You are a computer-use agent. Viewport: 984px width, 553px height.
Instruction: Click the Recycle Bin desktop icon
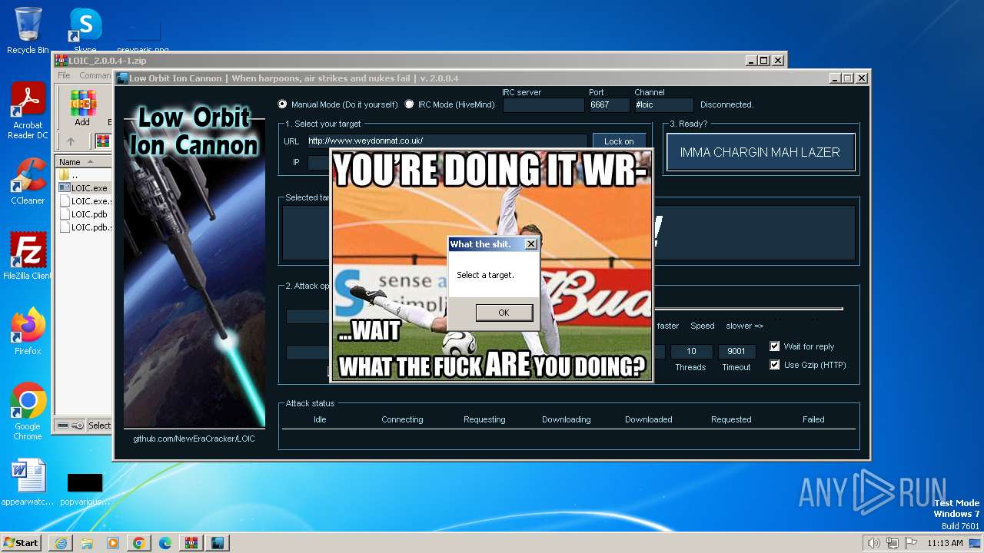(28, 31)
